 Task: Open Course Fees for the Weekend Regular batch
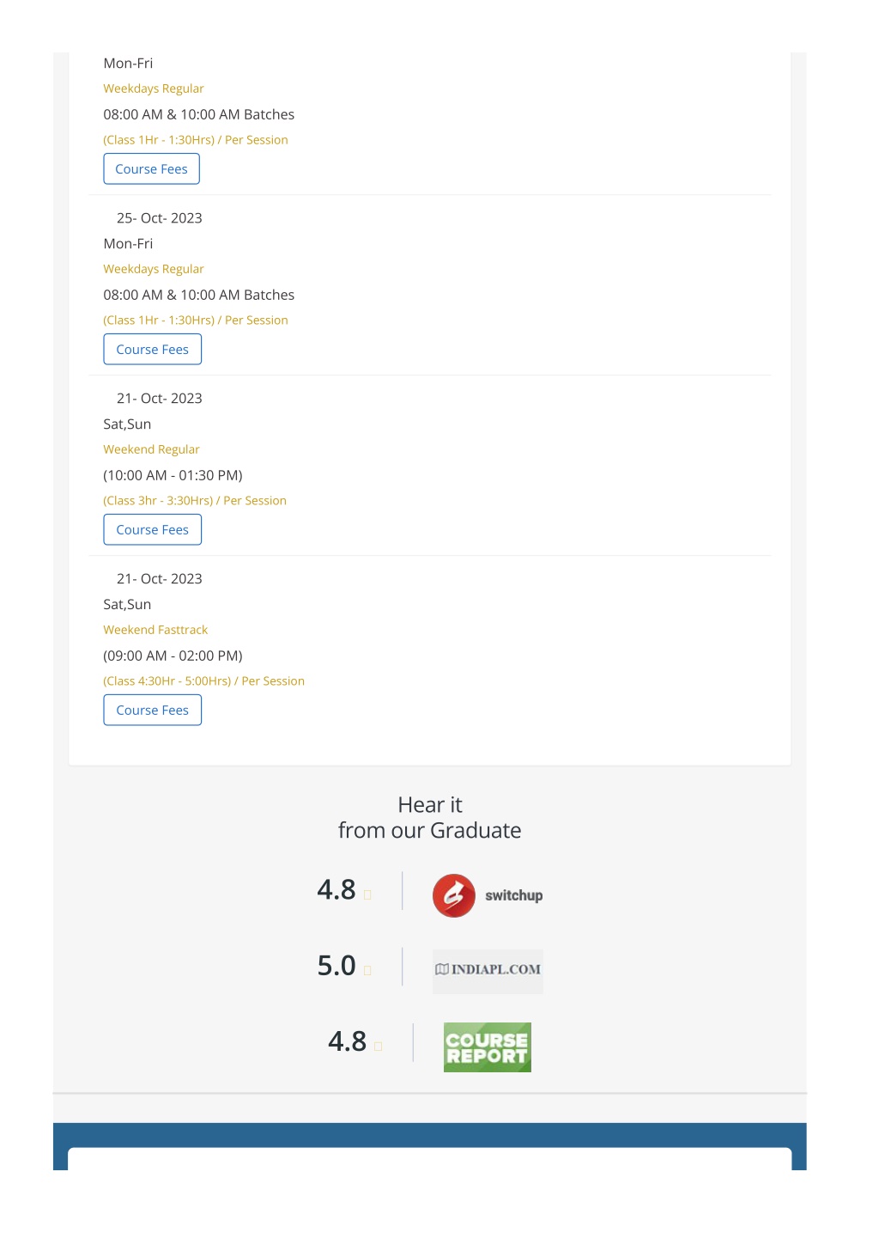point(153,529)
